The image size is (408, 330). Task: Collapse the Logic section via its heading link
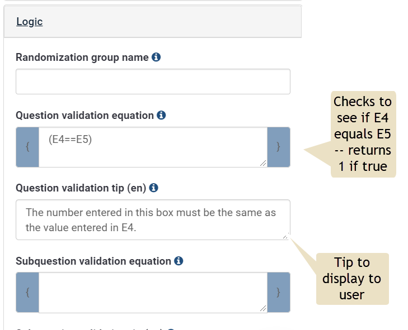click(29, 22)
